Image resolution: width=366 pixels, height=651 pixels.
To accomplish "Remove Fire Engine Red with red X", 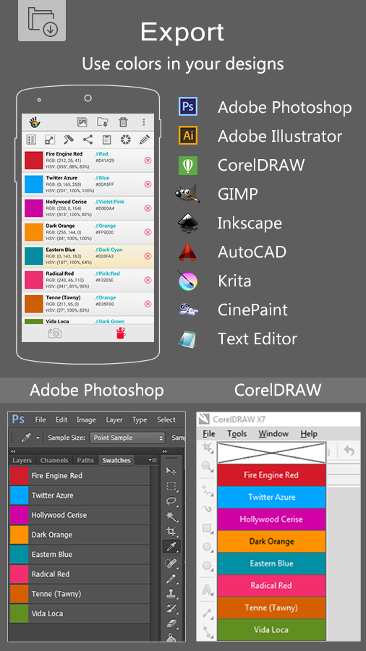I will [148, 161].
